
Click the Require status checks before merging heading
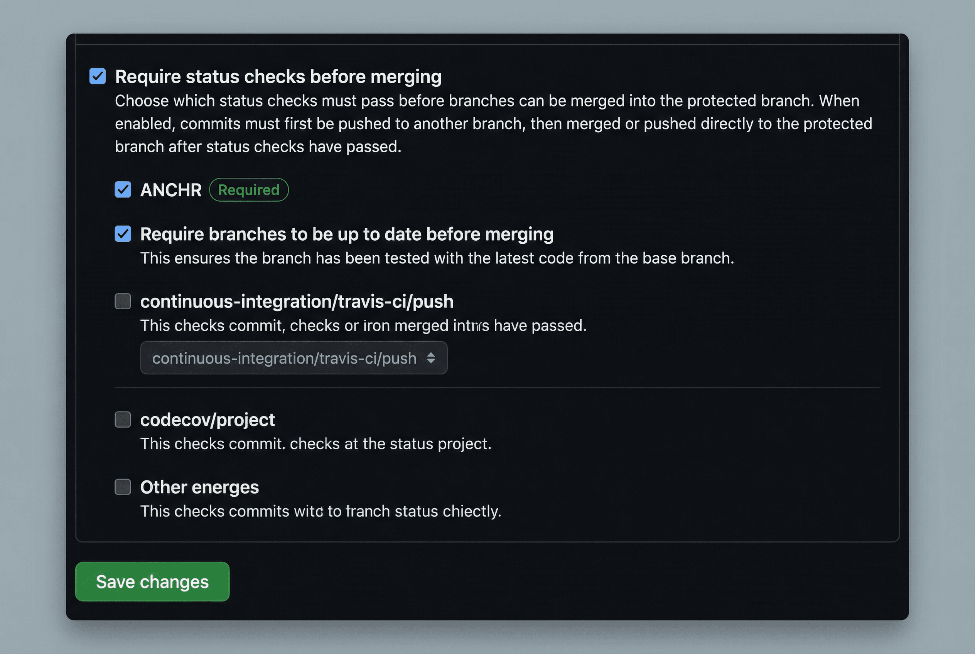[278, 76]
